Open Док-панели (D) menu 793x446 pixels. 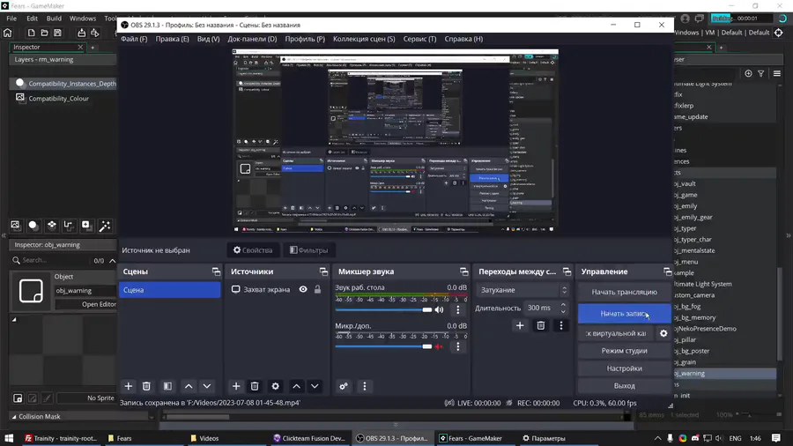tap(252, 39)
